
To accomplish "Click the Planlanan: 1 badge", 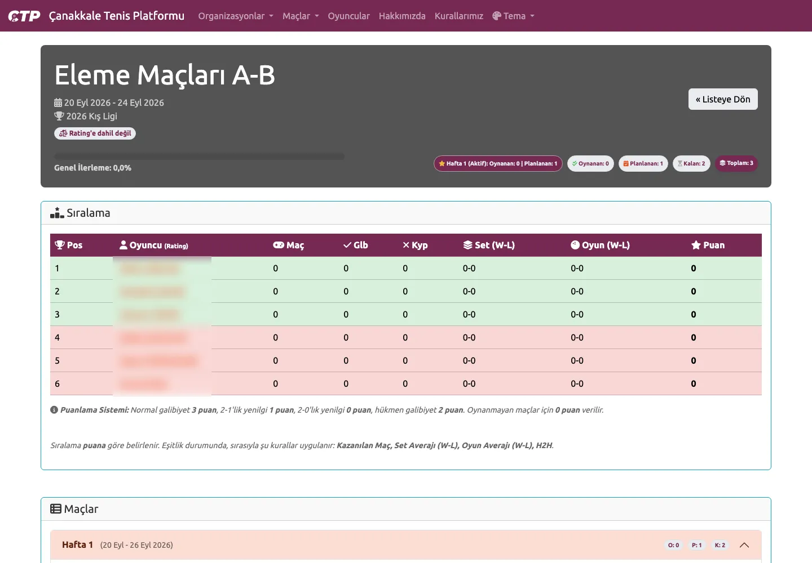I will click(643, 163).
